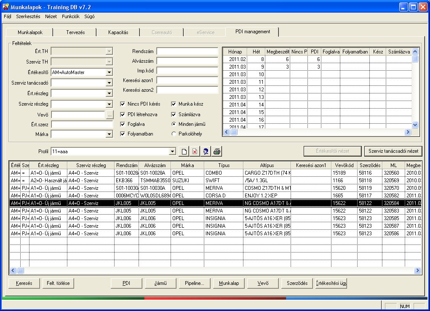Switch to the Munkalapok tab

click(30, 32)
